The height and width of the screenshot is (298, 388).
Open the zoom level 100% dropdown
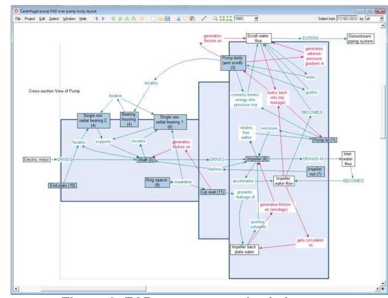(256, 18)
